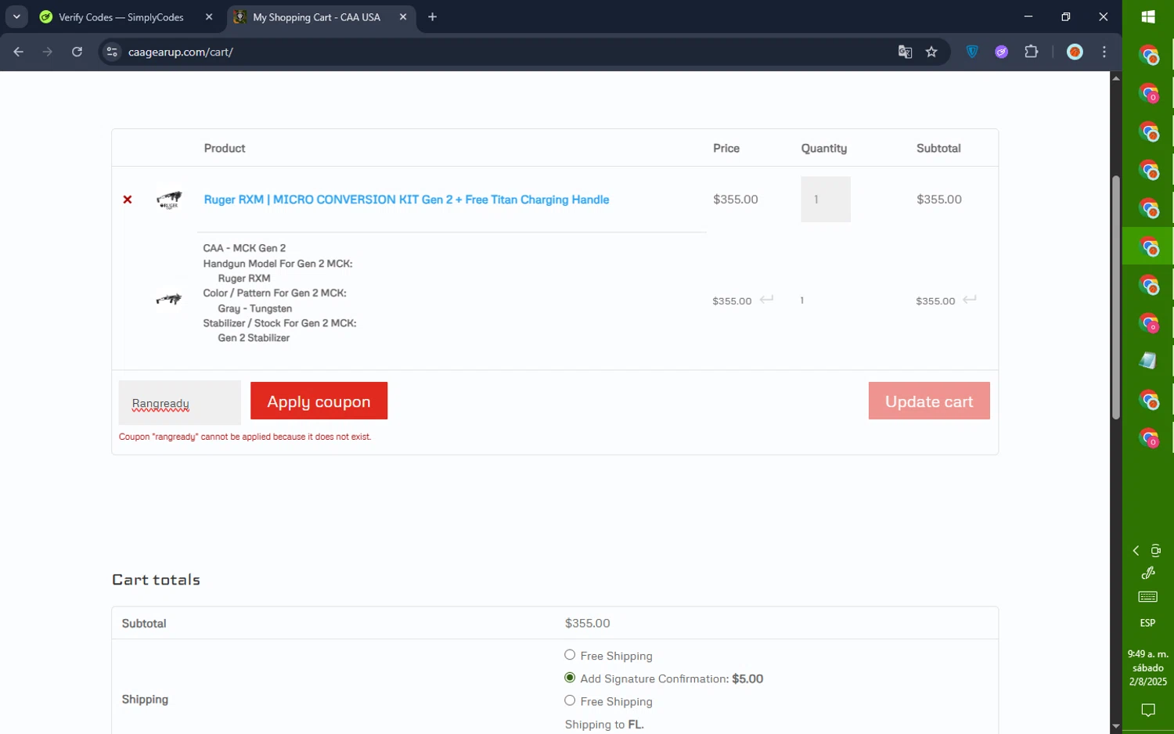The image size is (1174, 734).
Task: Click the Meet Now tray icon
Action: [1156, 551]
